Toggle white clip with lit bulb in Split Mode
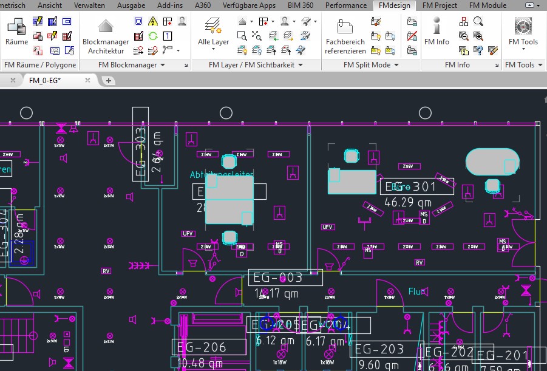547x371 pixels. tap(375, 36)
